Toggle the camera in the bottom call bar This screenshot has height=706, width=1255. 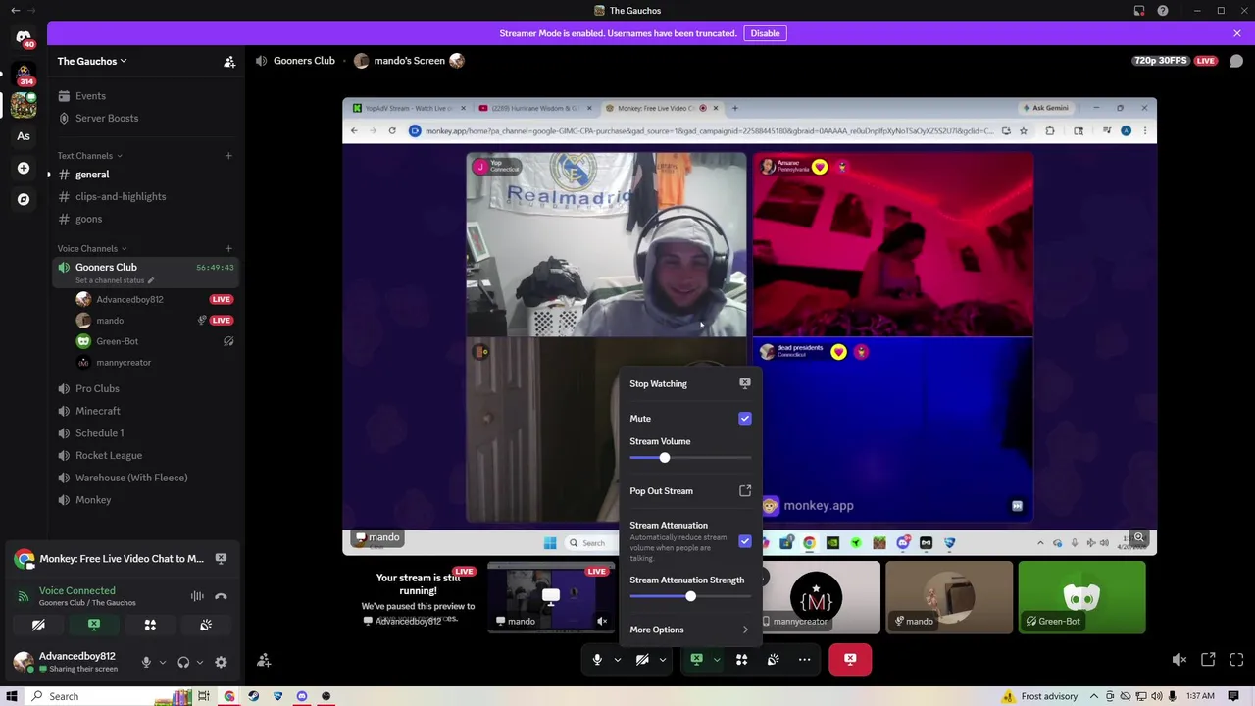click(642, 660)
